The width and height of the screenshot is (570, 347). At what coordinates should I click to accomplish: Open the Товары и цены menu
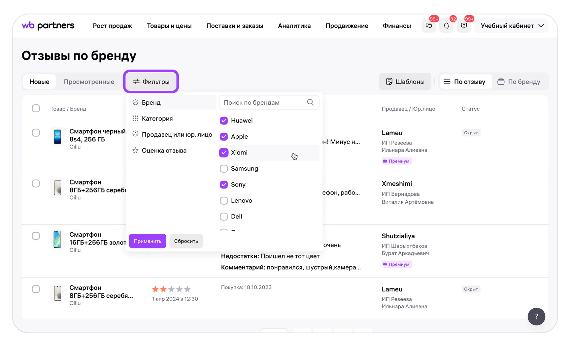(169, 26)
